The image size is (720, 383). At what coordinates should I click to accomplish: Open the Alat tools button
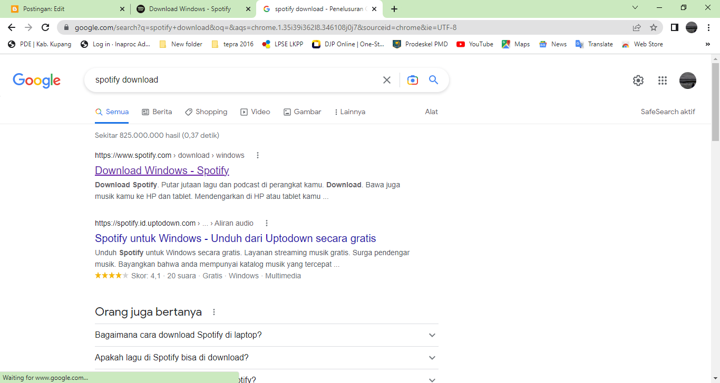point(432,112)
